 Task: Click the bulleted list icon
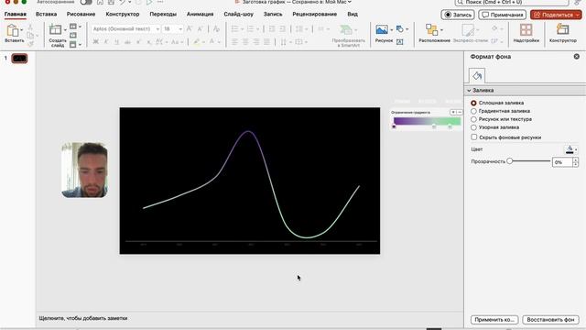coord(234,28)
